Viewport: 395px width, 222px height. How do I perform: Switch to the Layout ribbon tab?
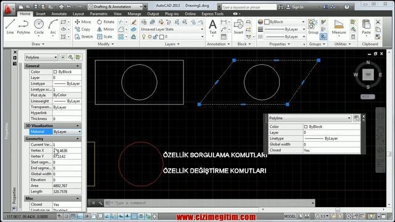[78, 14]
